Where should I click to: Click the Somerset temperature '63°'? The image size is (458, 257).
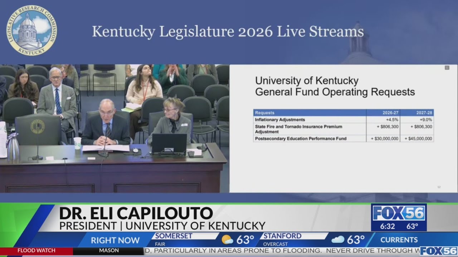[x=245, y=240]
